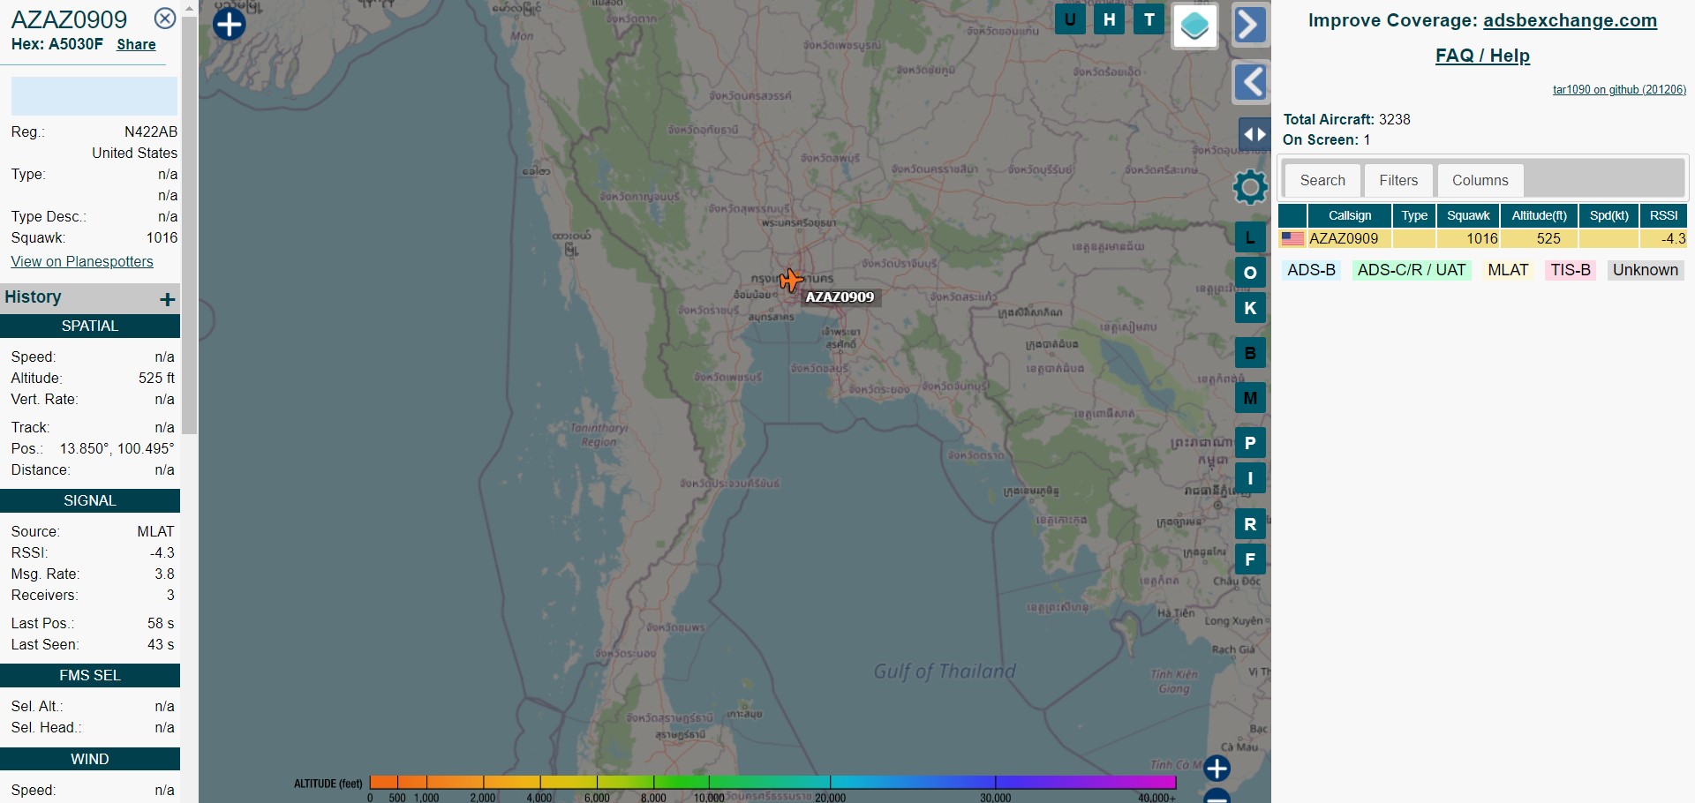Open settings gear icon

(x=1250, y=186)
